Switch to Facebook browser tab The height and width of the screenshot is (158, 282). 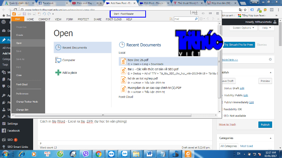(53, 3)
